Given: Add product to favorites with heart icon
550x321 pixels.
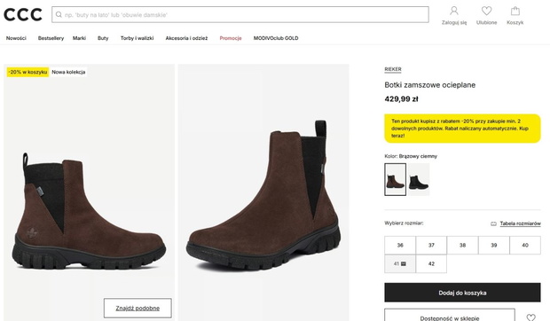Looking at the screenshot, I should [x=531, y=317].
